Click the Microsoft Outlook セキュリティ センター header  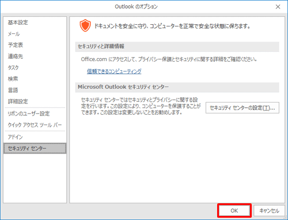177,87
